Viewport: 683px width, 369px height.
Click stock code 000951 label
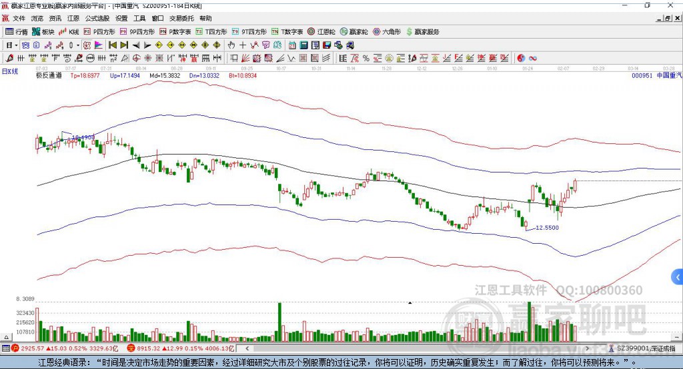pyautogui.click(x=642, y=75)
